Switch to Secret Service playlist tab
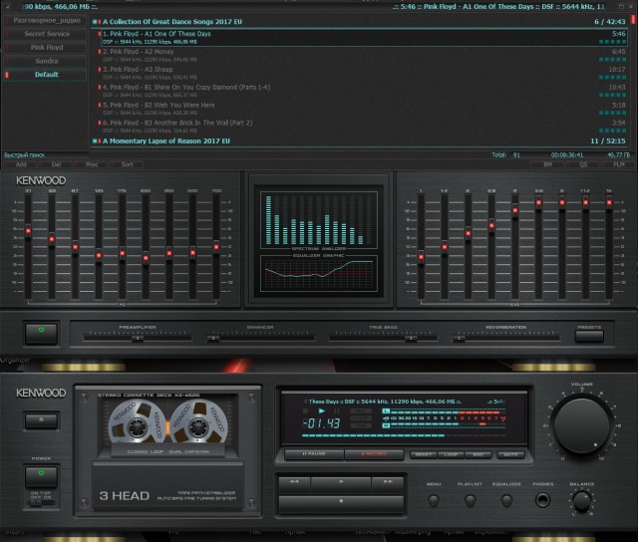This screenshot has width=638, height=542. pyautogui.click(x=47, y=34)
